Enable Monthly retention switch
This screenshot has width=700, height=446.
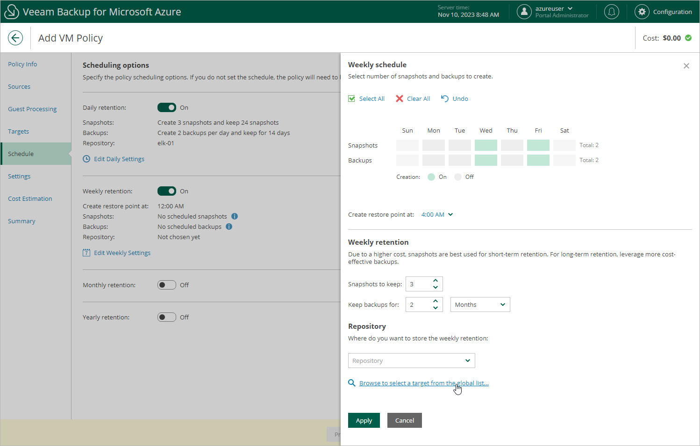(167, 285)
